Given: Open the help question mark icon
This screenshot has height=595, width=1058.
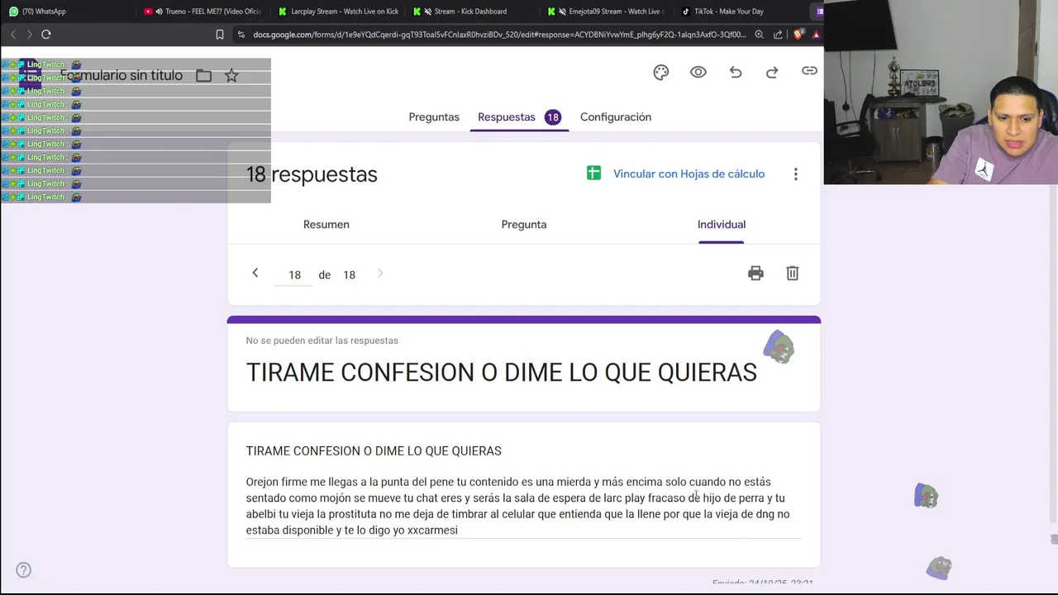Looking at the screenshot, I should coord(24,570).
